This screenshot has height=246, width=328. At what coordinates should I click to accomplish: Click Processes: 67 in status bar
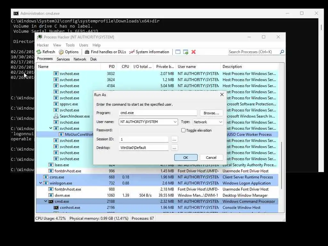coord(143,218)
